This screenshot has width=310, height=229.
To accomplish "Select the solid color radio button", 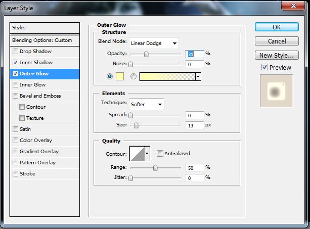I will [x=110, y=76].
